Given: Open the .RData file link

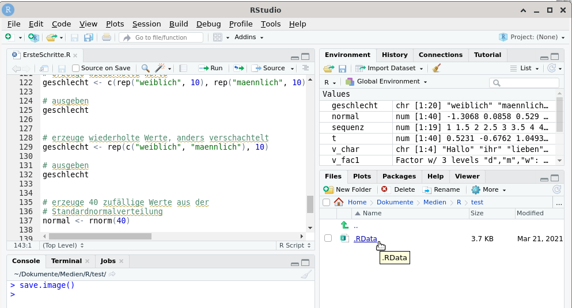Looking at the screenshot, I should [x=365, y=239].
